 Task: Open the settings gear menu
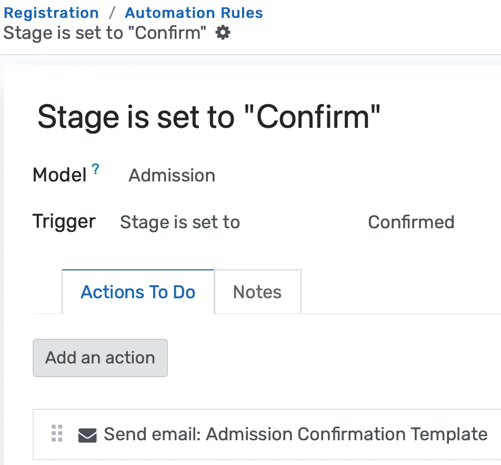tap(223, 33)
